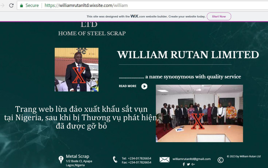Click the READ MORE link
The height and width of the screenshot is (168, 268).
tap(128, 86)
